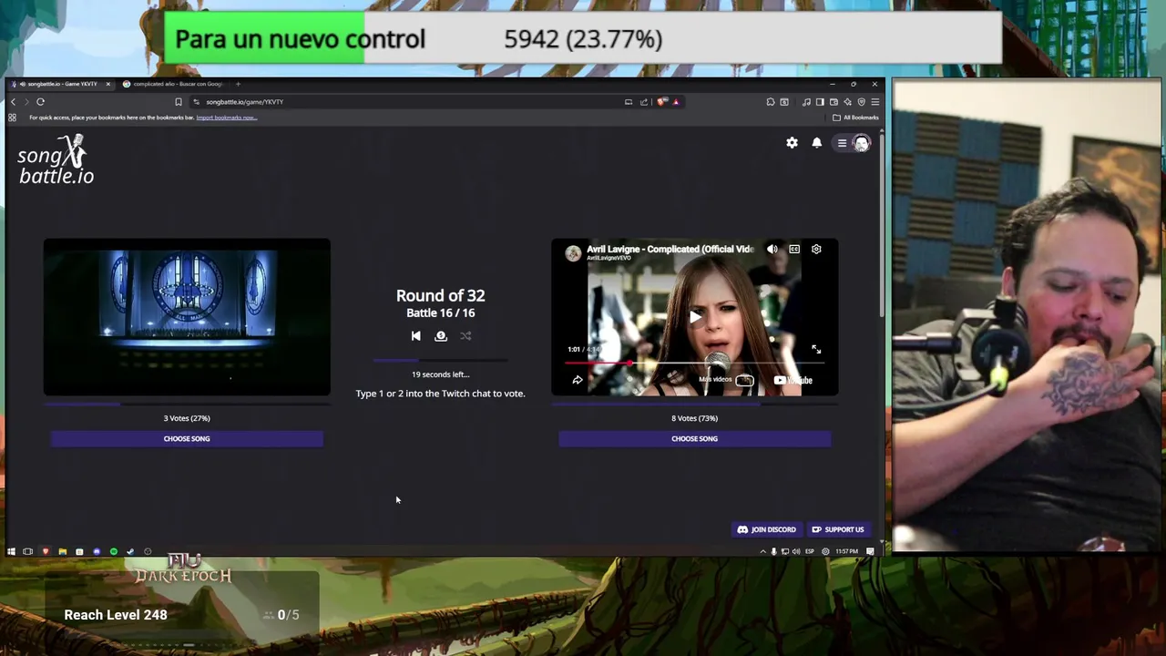Click the shuffle icon under Battle 16 / 16

pos(465,335)
